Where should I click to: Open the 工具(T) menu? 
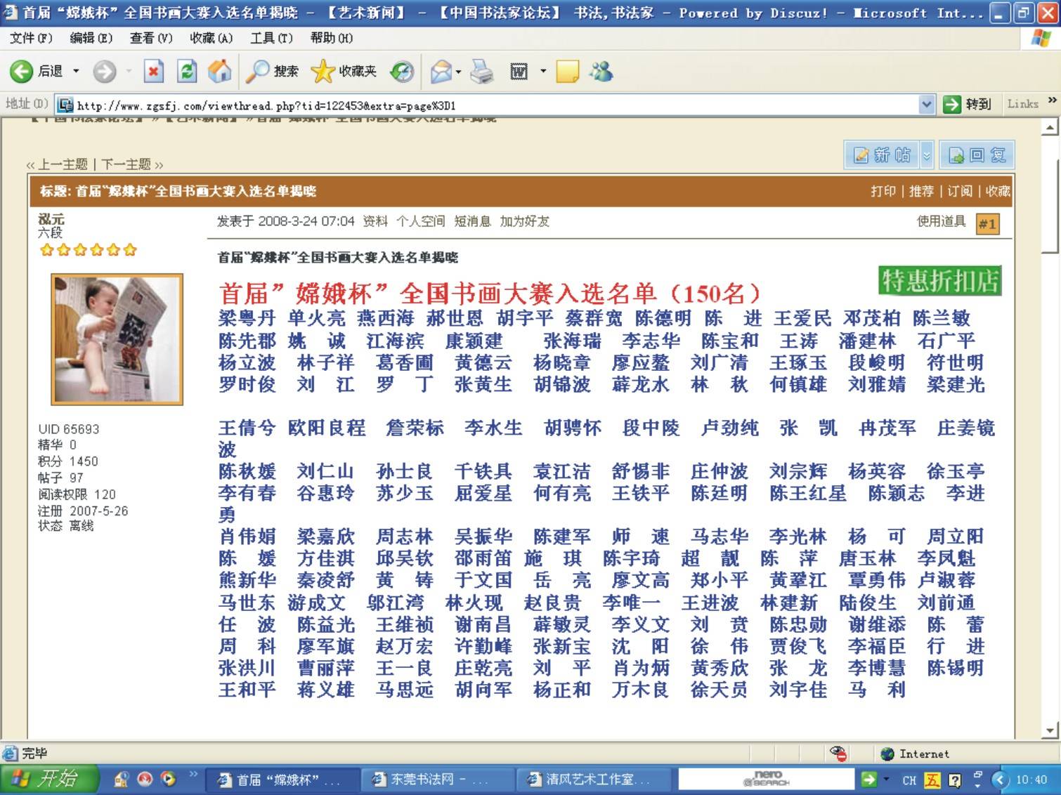pos(271,38)
